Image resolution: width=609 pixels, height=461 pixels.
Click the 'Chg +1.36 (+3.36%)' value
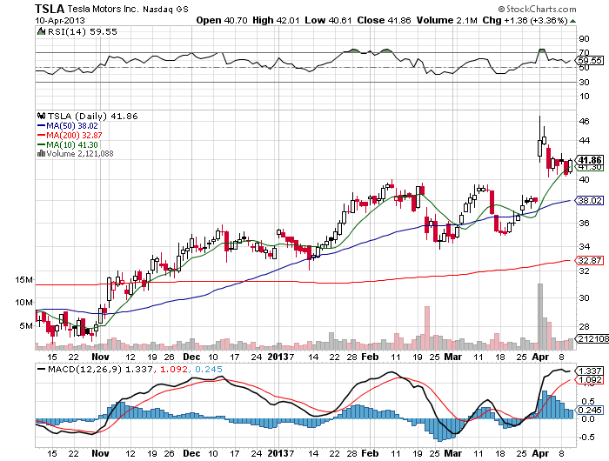coord(525,20)
